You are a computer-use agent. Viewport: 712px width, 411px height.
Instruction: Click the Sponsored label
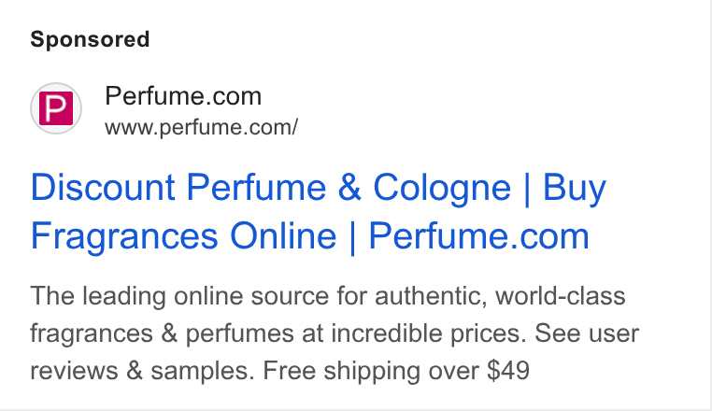(90, 39)
